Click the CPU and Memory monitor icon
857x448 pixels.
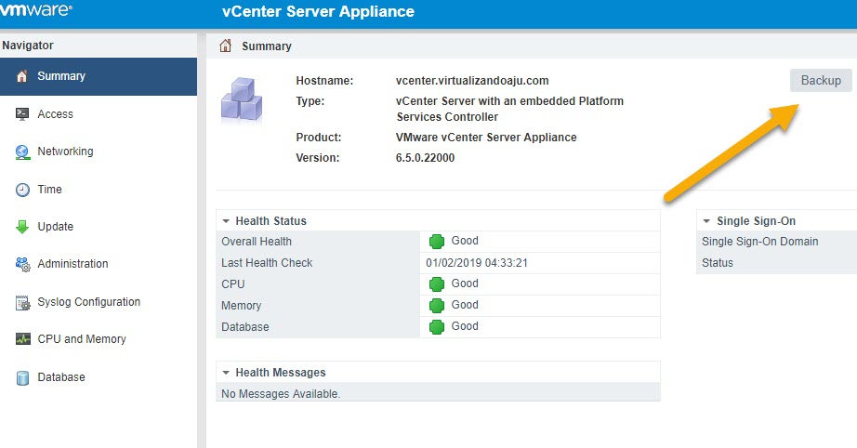click(x=22, y=339)
